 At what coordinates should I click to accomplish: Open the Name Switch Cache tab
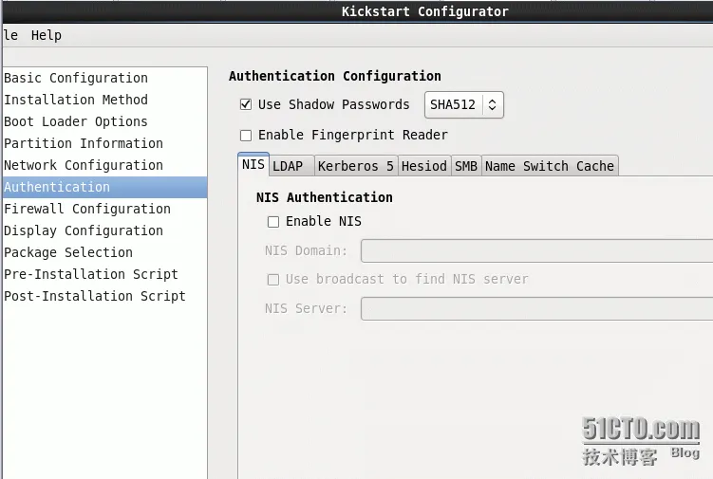(x=550, y=166)
